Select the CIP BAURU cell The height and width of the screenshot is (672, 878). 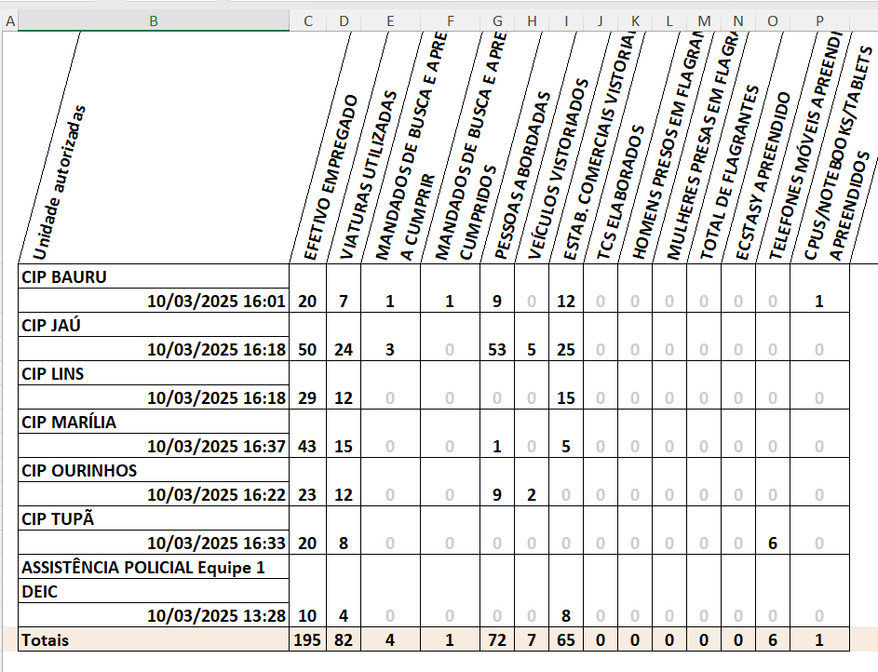tap(154, 276)
